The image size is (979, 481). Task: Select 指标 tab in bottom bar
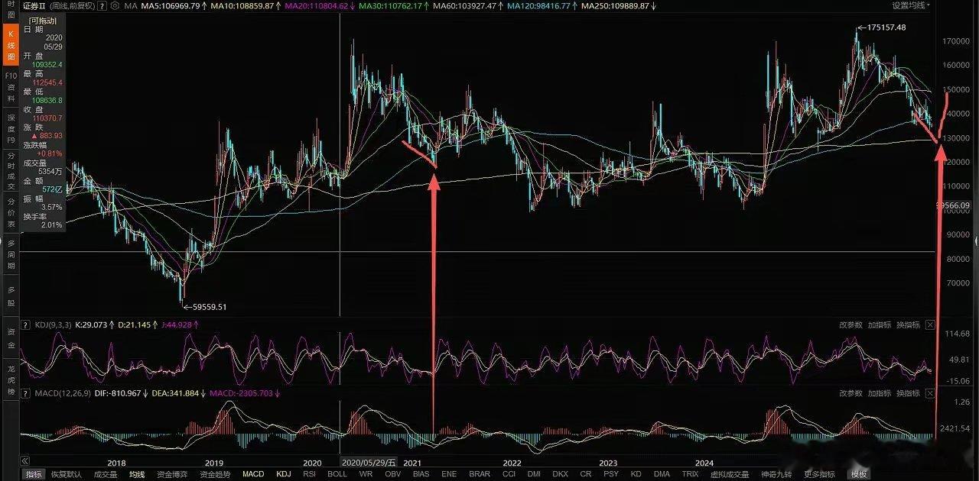tap(33, 474)
